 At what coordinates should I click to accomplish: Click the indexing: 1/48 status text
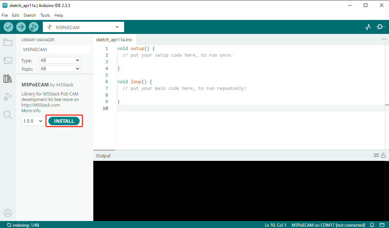click(26, 225)
